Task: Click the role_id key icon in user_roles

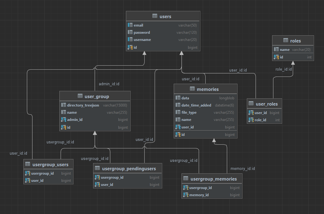Action: 251,120
